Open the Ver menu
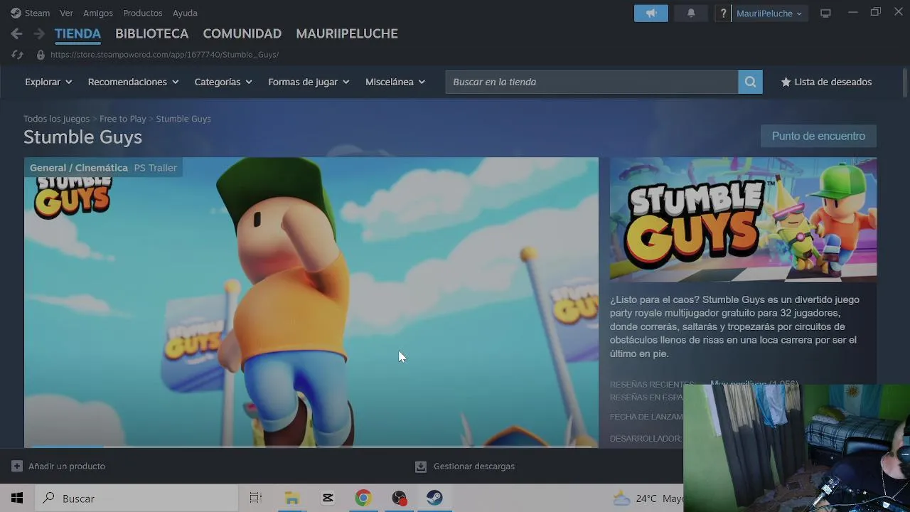 point(66,13)
